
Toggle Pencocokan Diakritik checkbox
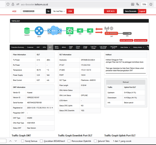pyautogui.click(x=69, y=141)
